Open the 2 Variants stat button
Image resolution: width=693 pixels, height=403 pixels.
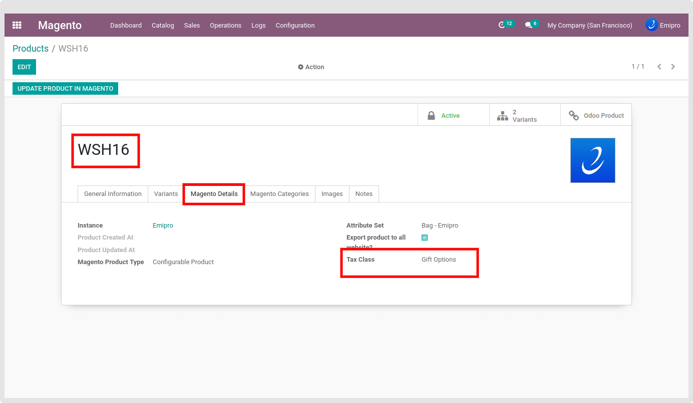pos(525,115)
